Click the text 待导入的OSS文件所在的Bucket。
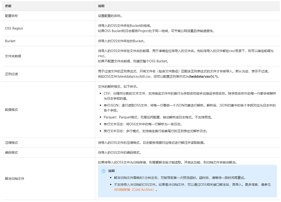 coord(121,41)
